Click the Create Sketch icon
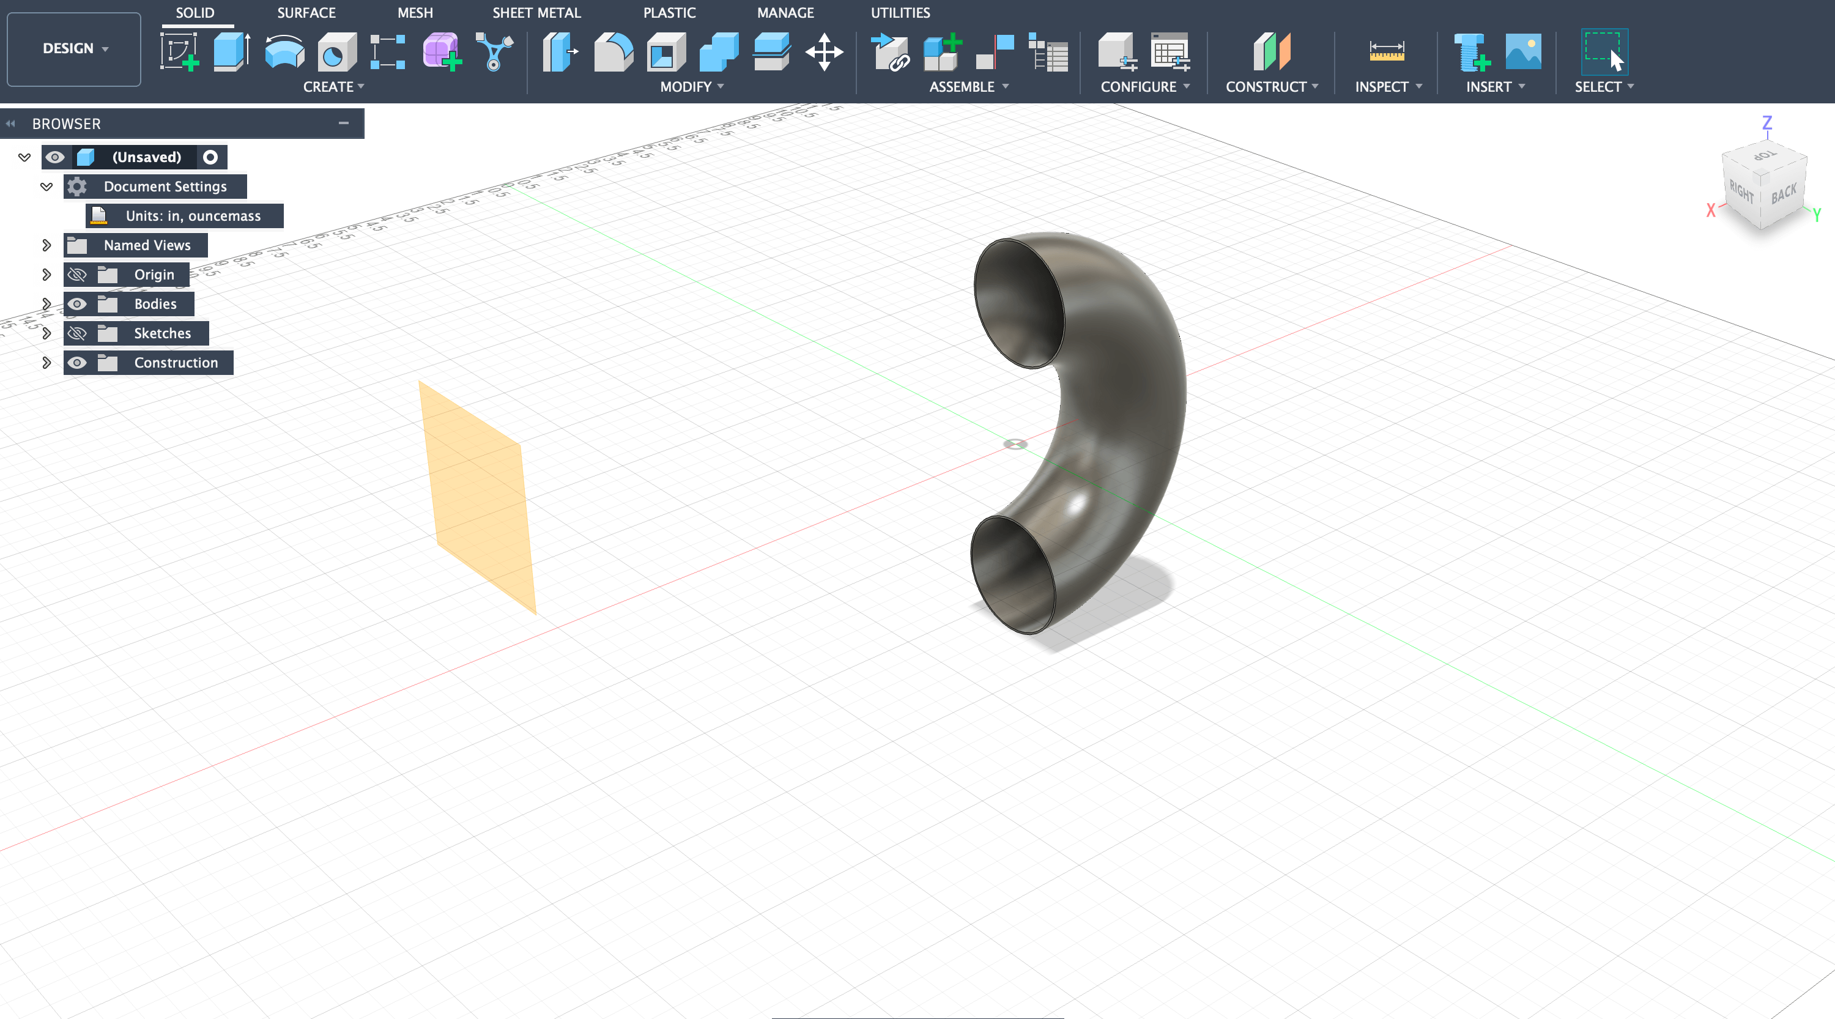1835x1019 pixels. pos(179,51)
